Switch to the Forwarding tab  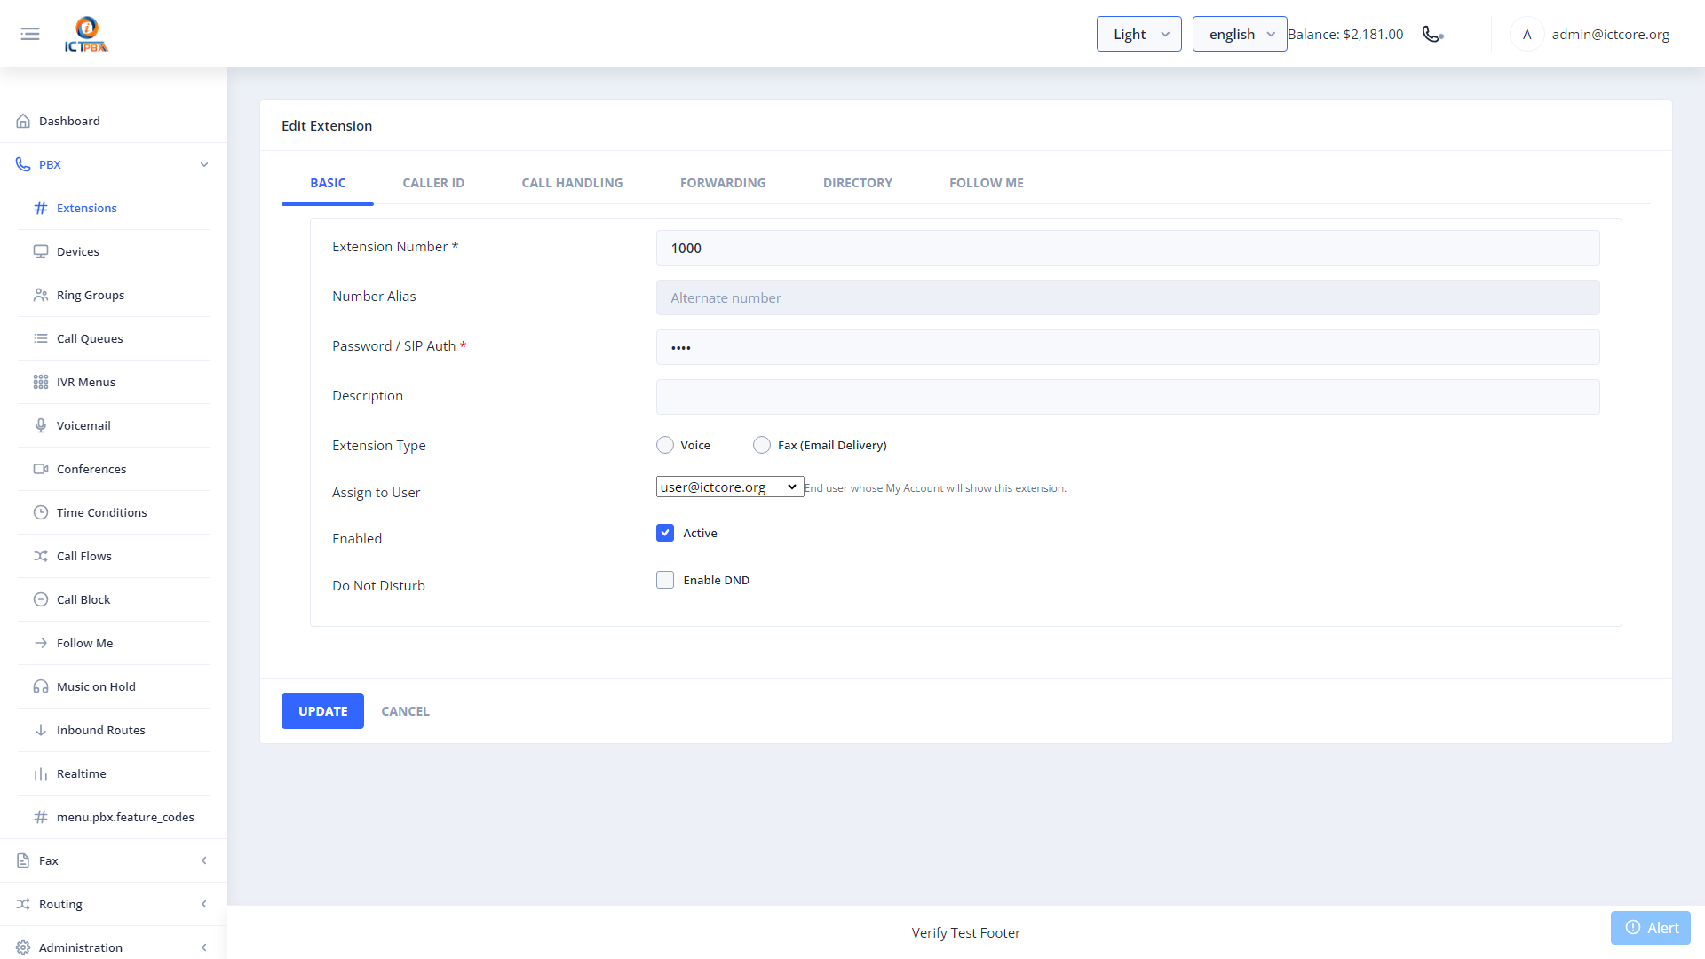coord(723,183)
